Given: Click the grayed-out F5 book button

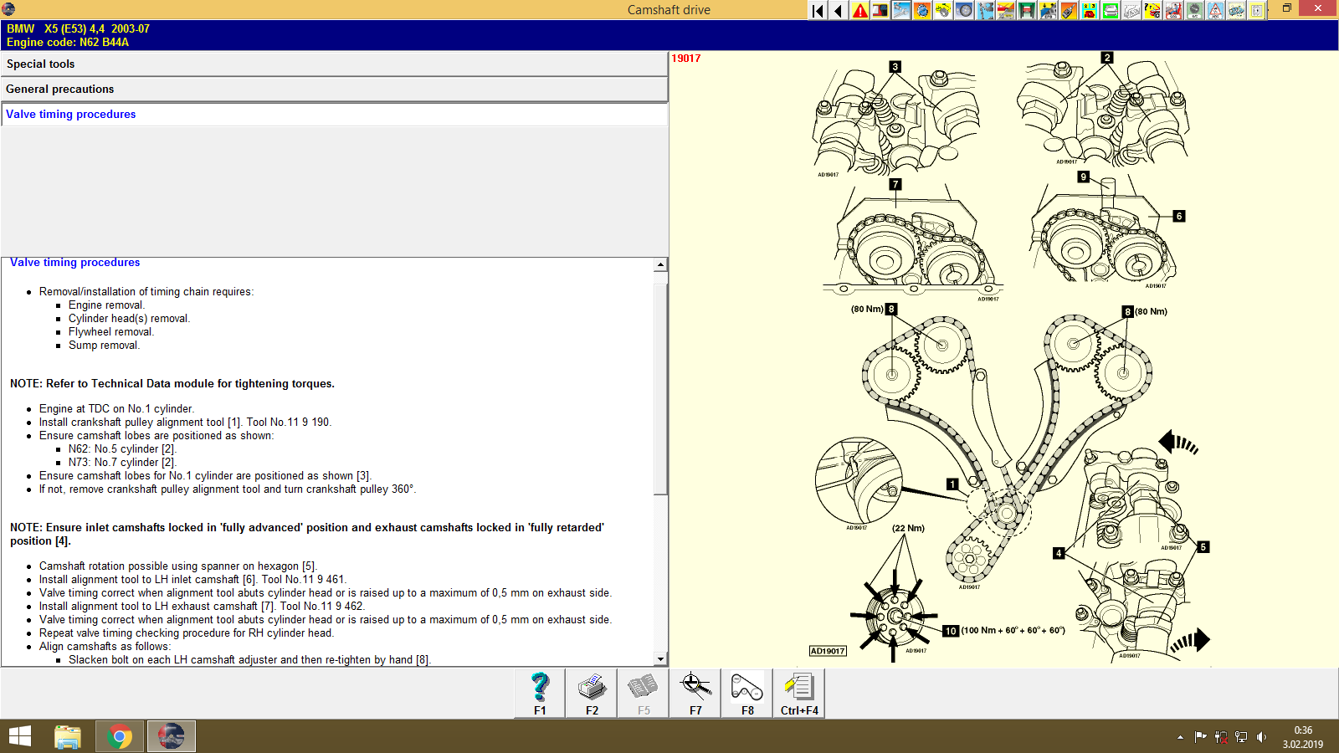Looking at the screenshot, I should click(643, 693).
